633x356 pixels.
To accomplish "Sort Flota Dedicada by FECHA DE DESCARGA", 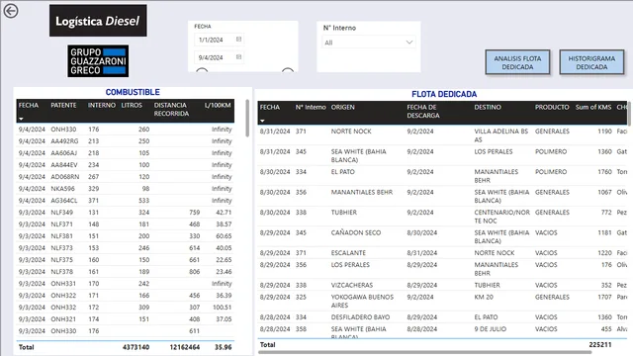I will 423,112.
